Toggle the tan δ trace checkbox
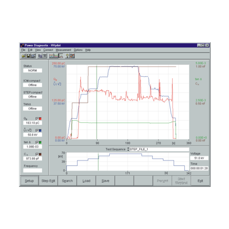 (x=37, y=142)
